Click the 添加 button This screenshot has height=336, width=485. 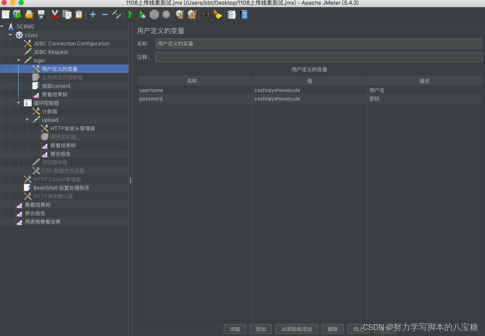(261, 329)
